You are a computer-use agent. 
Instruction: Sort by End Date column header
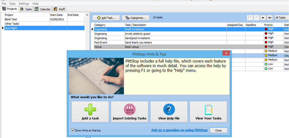pos(76,15)
